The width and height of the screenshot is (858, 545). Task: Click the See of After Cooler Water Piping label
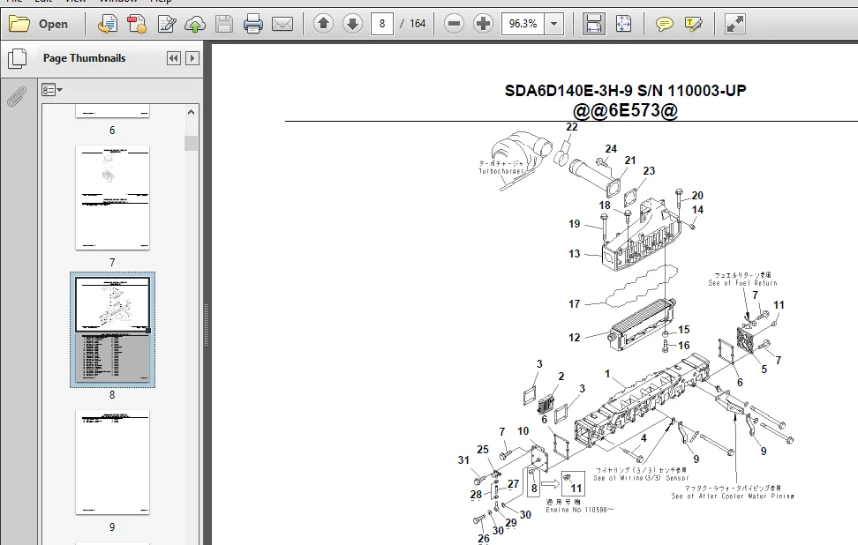pos(733,496)
